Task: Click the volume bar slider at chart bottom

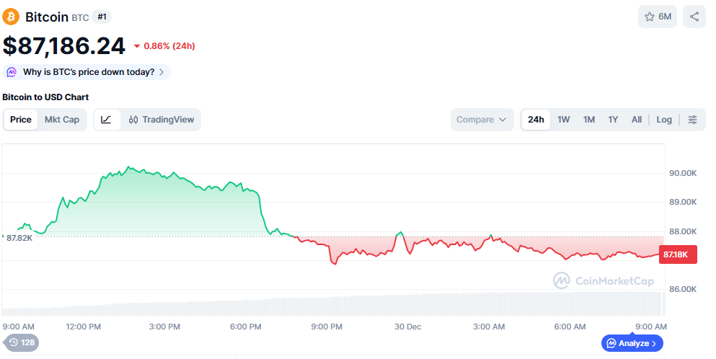Action: [332, 304]
